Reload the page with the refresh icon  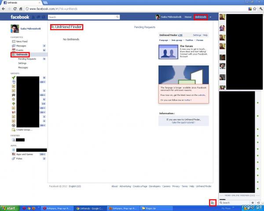click(15, 9)
